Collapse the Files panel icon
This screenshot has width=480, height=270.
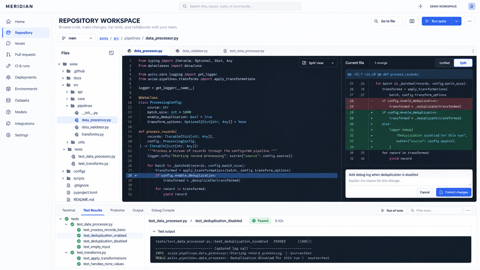click(111, 53)
